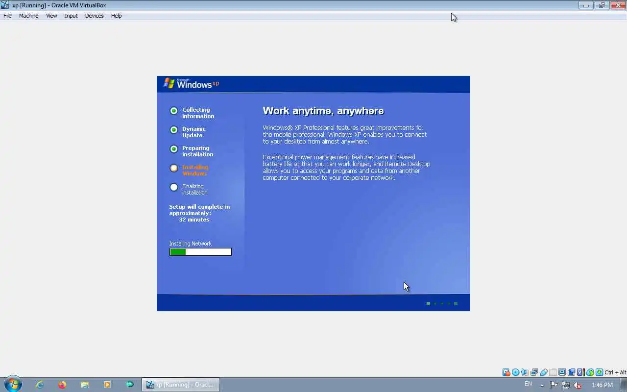Click the VirtualBox icon in the title bar

(x=5, y=5)
